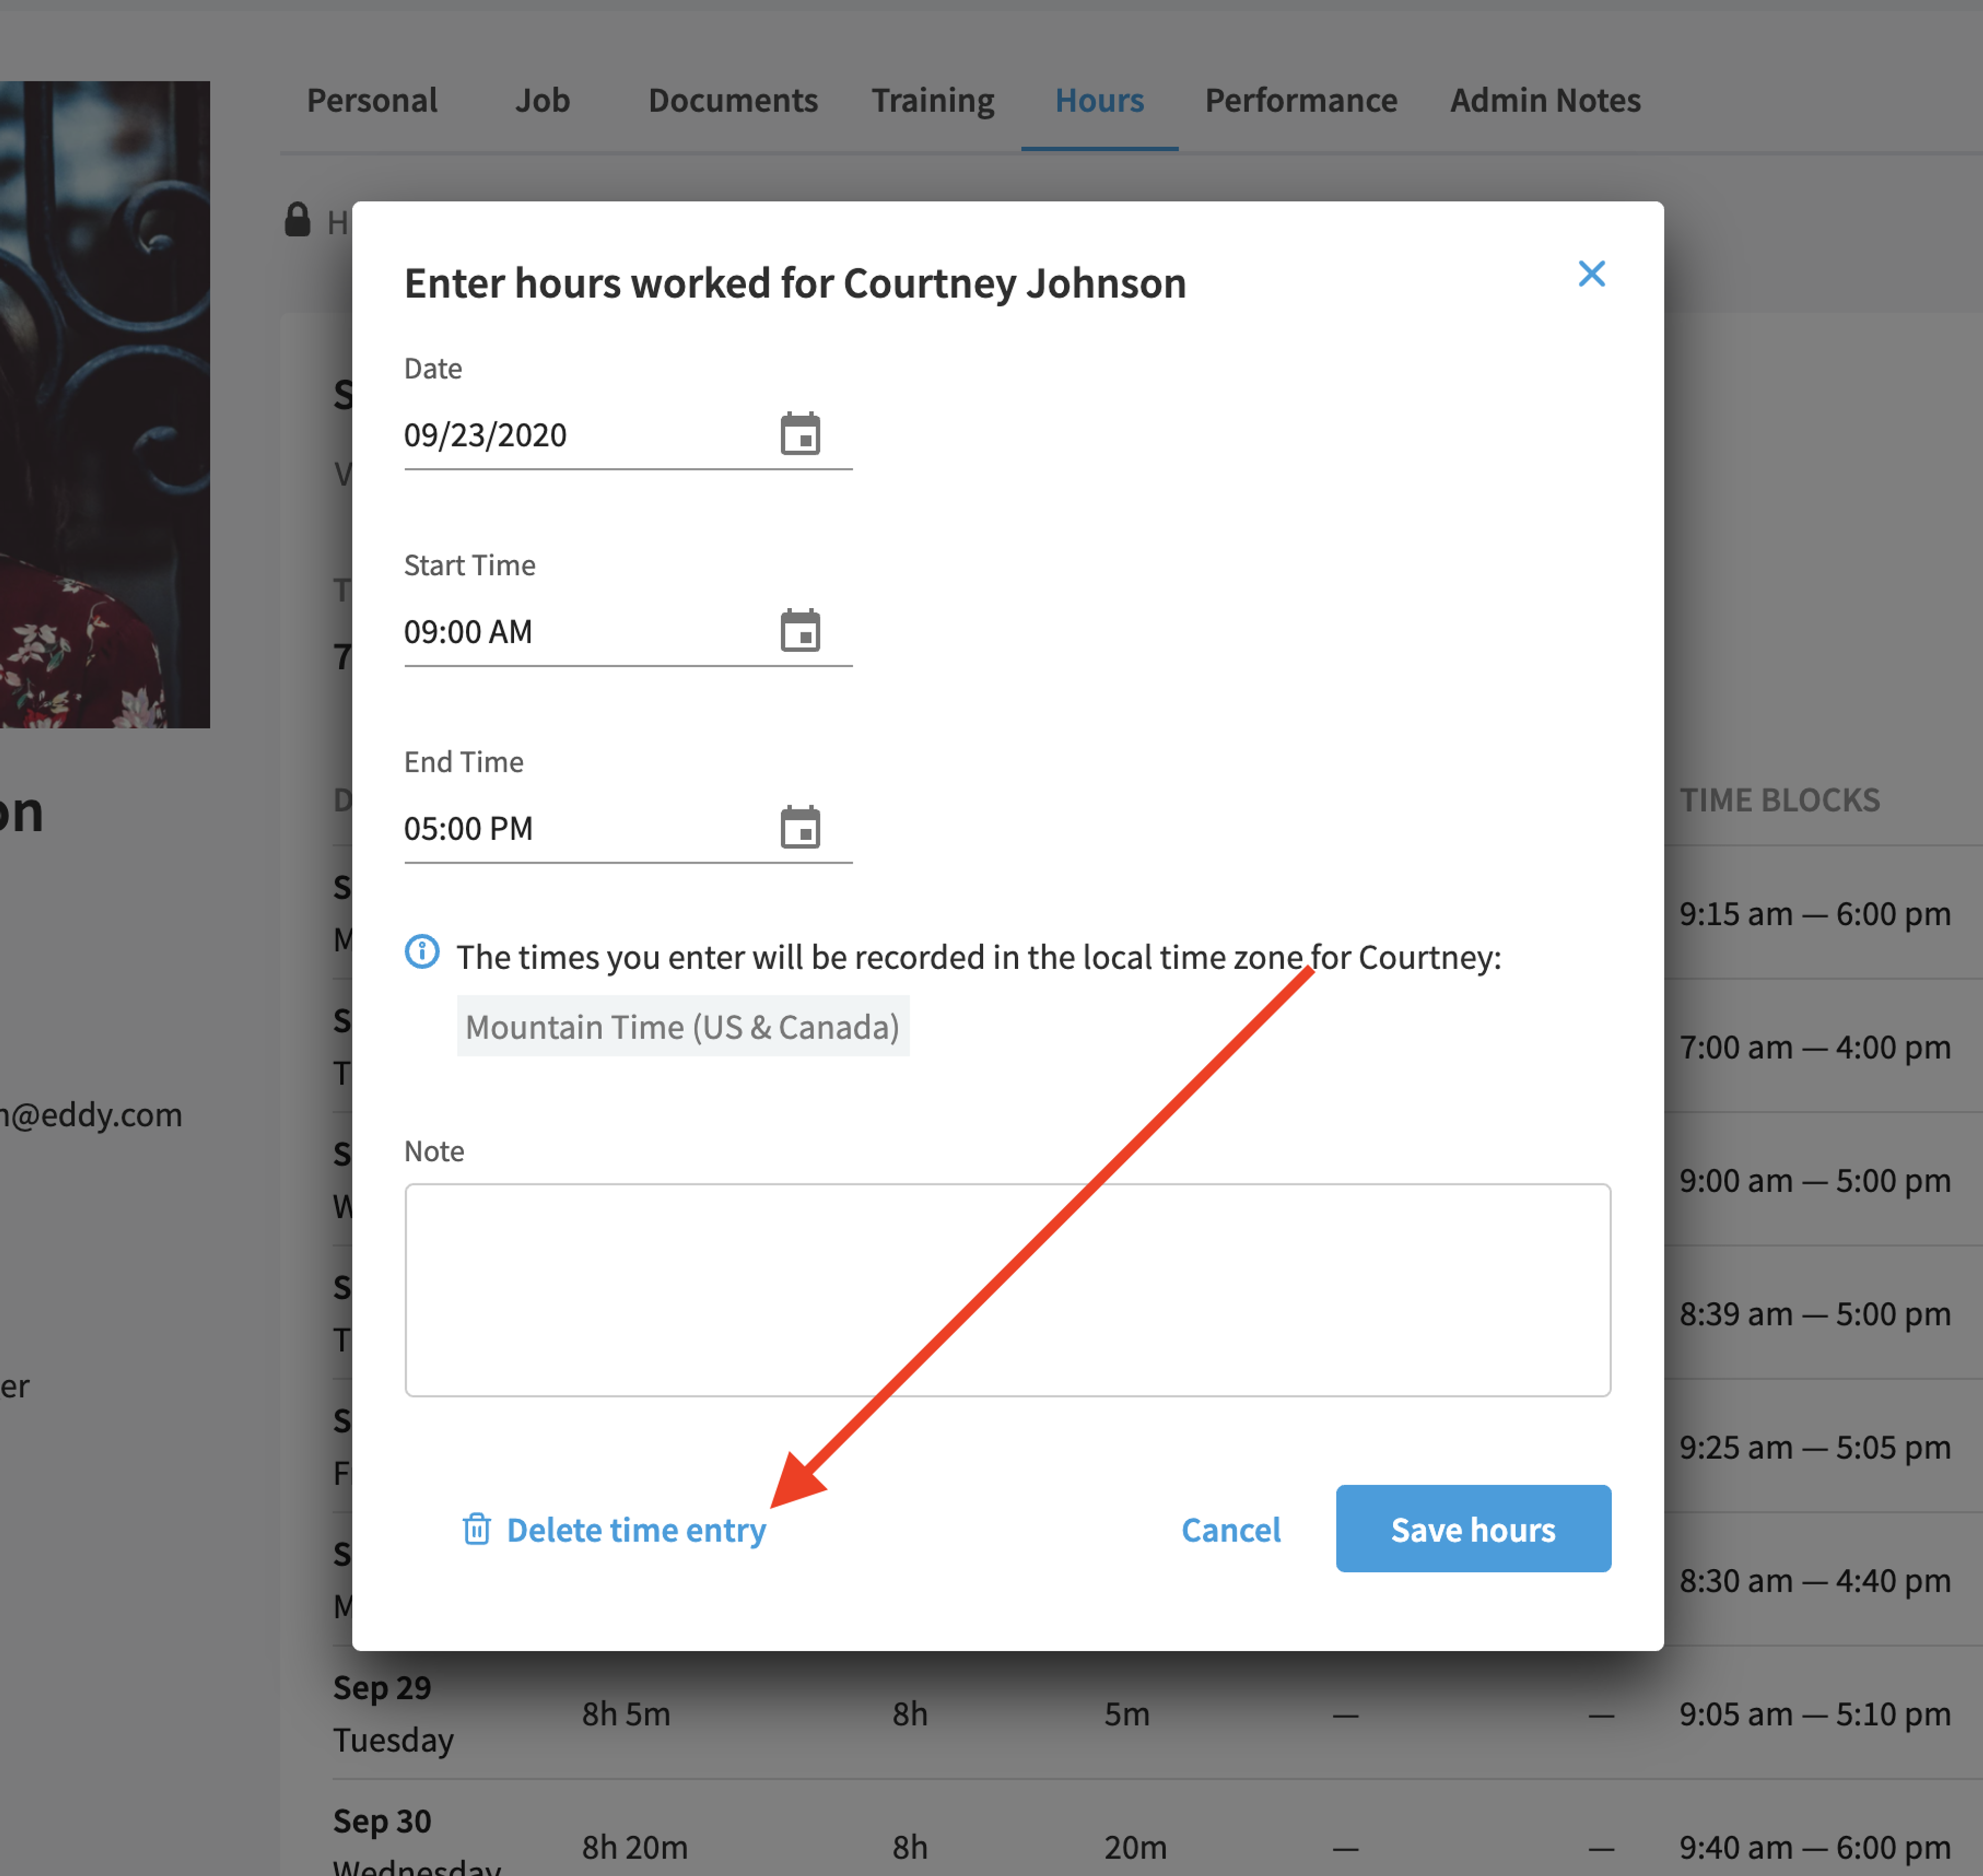Save hours for Courtney Johnson
The width and height of the screenshot is (1983, 1876).
point(1473,1529)
